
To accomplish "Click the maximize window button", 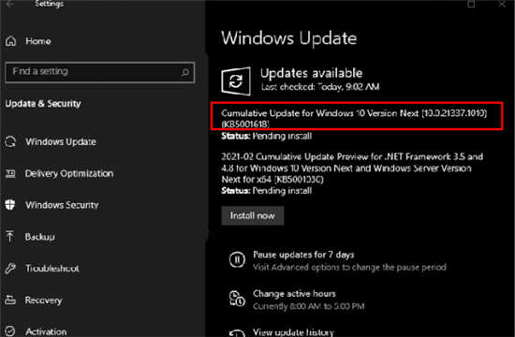I will pos(471,4).
